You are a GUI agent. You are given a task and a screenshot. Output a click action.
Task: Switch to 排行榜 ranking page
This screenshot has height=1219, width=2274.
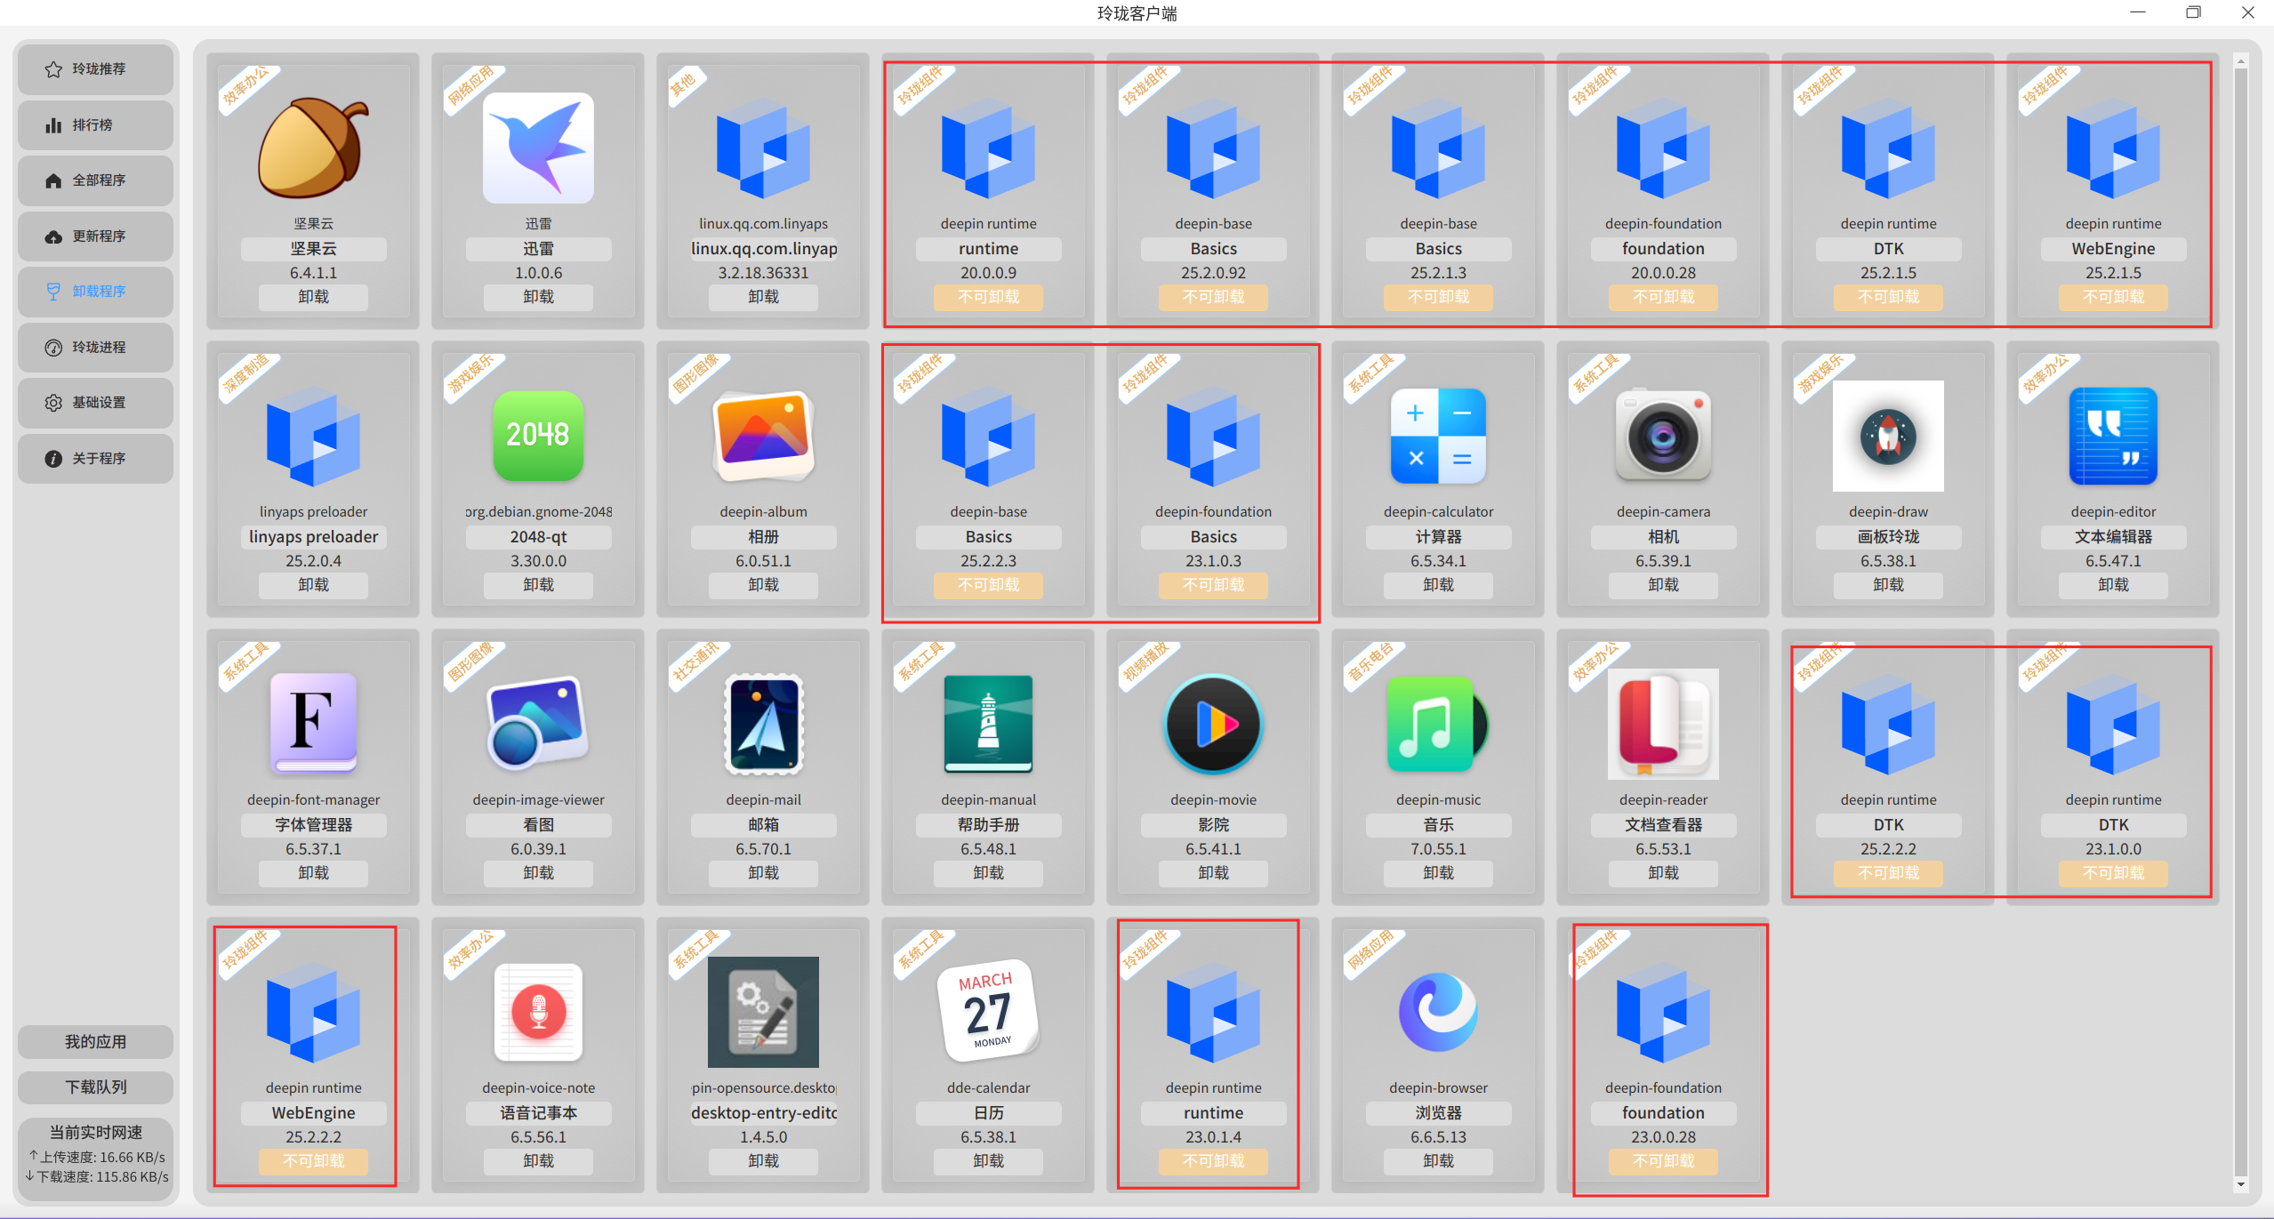coord(96,125)
